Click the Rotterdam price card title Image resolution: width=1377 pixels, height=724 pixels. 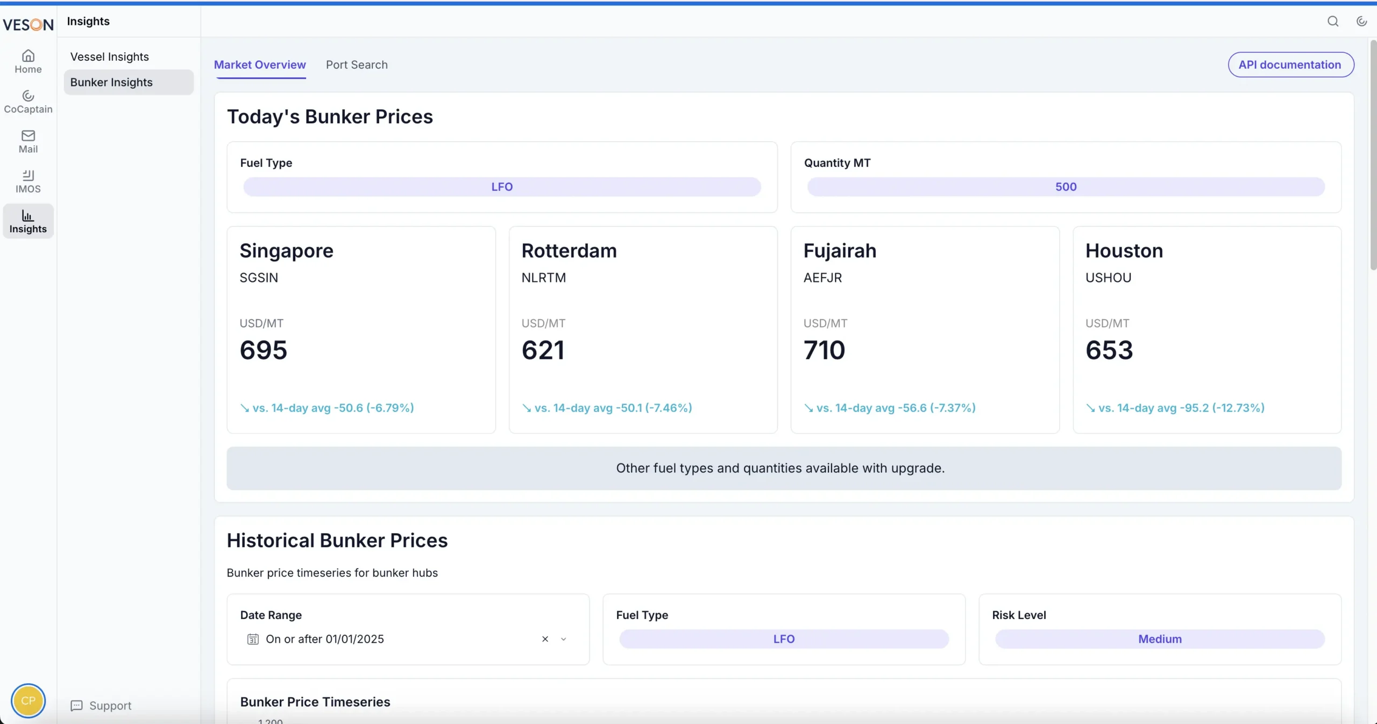click(569, 251)
